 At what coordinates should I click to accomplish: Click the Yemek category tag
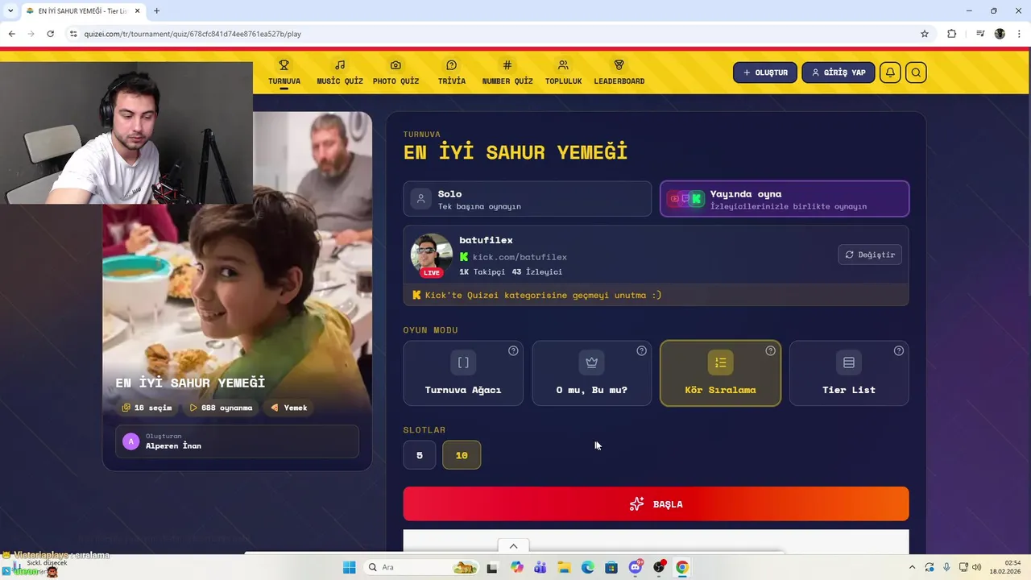click(x=289, y=408)
